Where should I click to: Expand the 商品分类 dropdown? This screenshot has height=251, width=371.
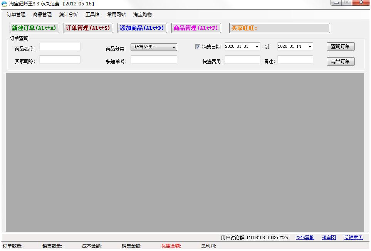[154, 47]
